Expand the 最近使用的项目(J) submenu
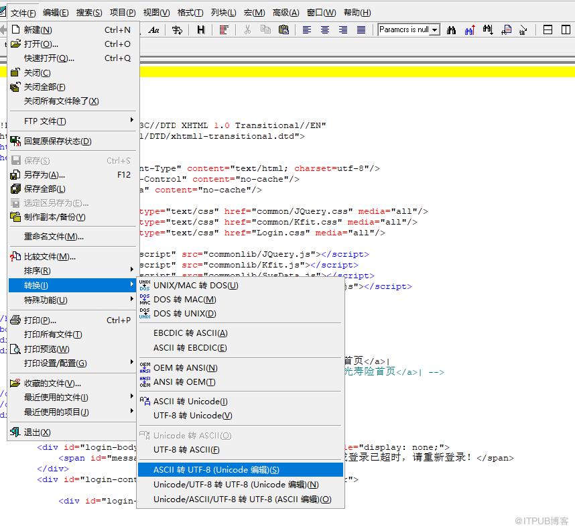Viewport: 575px width, 531px height. coord(72,412)
